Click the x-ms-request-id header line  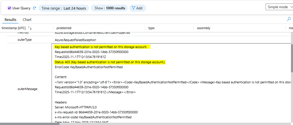coord(96,112)
